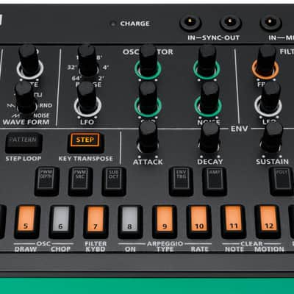Toggle step pad 11 (CLEAR NOTE)
Image resolution: width=294 pixels, height=294 pixels.
coord(233,222)
